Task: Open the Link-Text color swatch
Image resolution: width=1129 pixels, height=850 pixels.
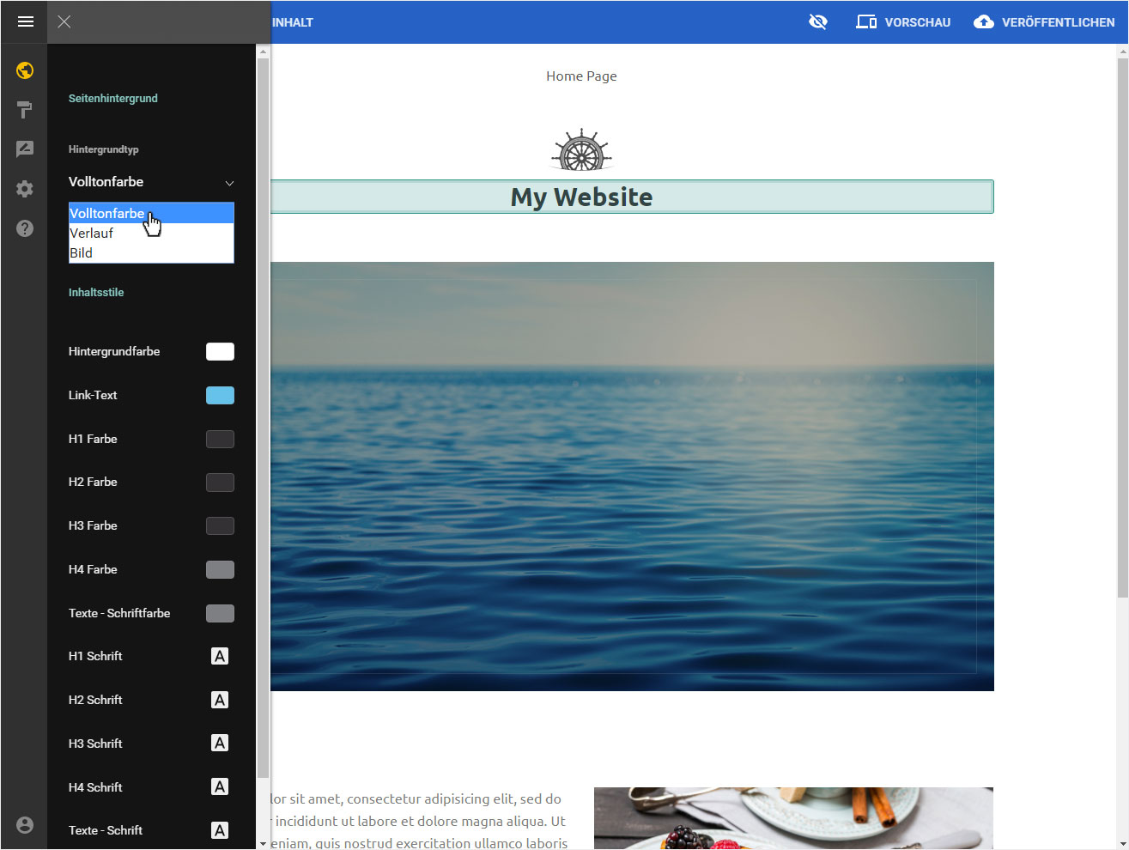Action: pyautogui.click(x=220, y=395)
